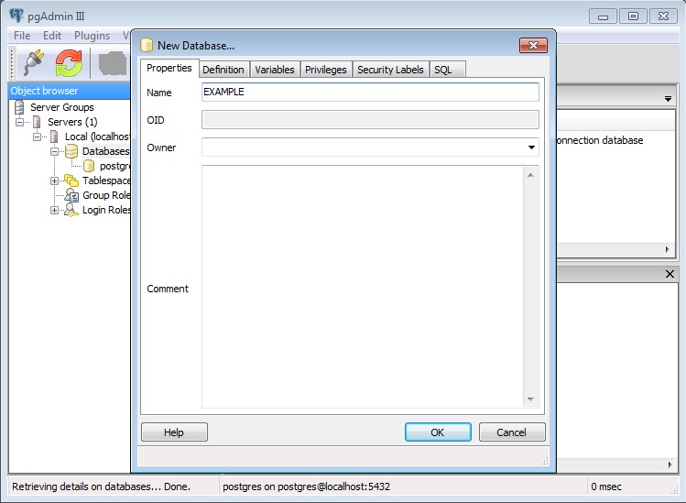The width and height of the screenshot is (686, 503).
Task: Collapse the Databases tree node
Action: (55, 151)
